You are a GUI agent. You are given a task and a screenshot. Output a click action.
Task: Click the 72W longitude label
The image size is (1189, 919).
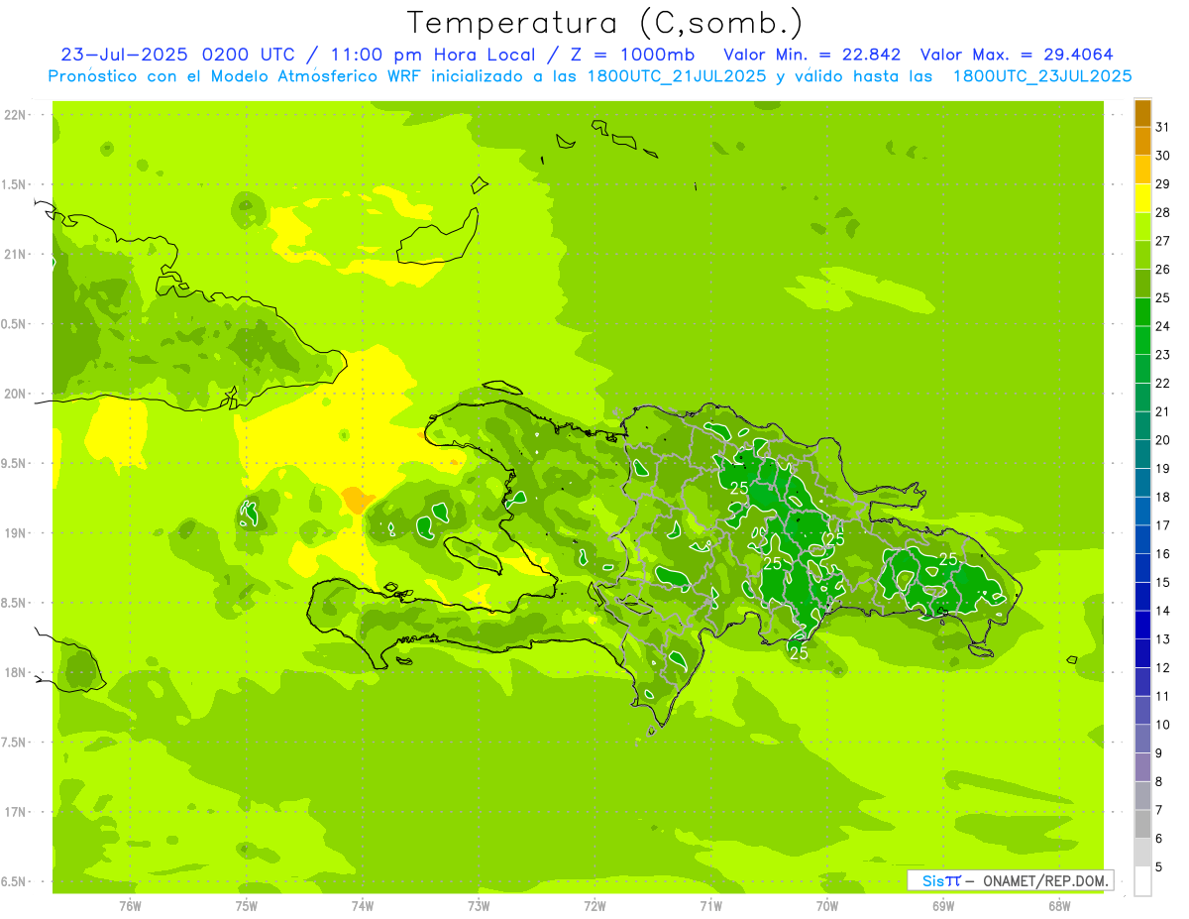pyautogui.click(x=594, y=906)
